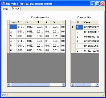Viewport: 106px width, 98px height.
Task: Select Constant bias value -0.3433878054
Action: click(91, 41)
